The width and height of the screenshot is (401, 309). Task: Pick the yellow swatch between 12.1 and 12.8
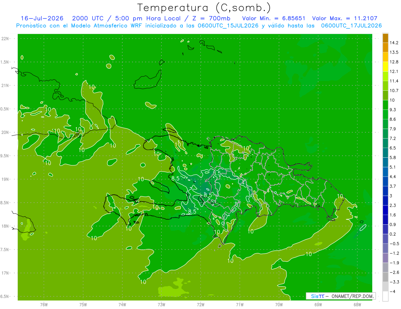[x=385, y=67]
